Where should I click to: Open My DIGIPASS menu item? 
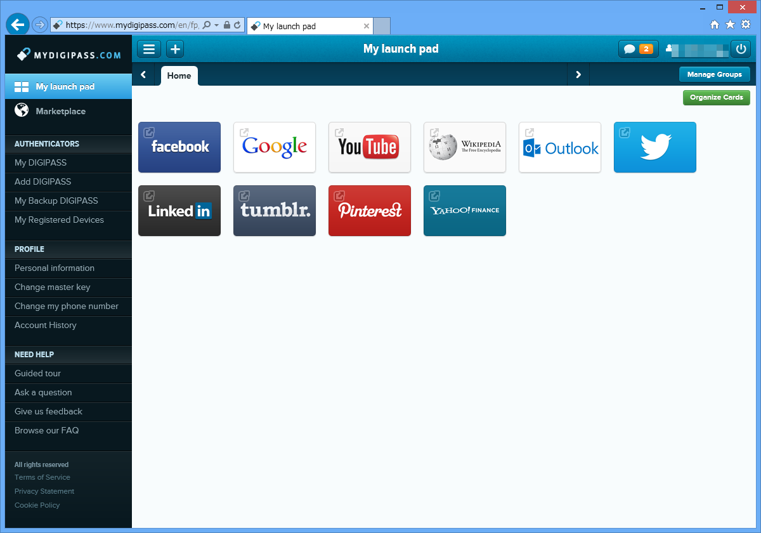[x=68, y=163]
